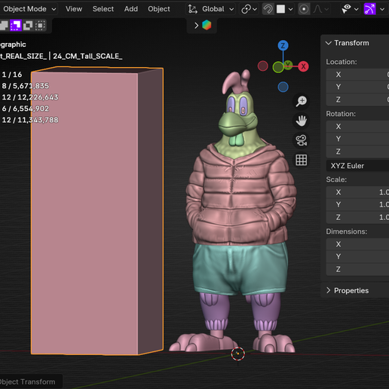
Task: Click the Scale X field
Action: (x=357, y=192)
